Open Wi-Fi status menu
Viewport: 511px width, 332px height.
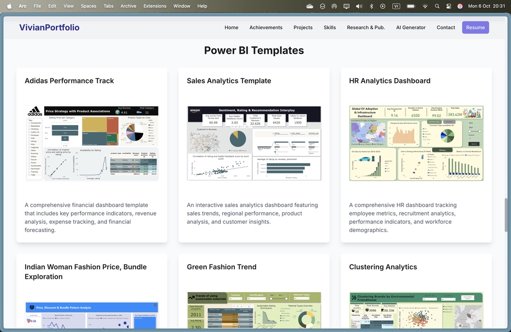click(x=425, y=6)
